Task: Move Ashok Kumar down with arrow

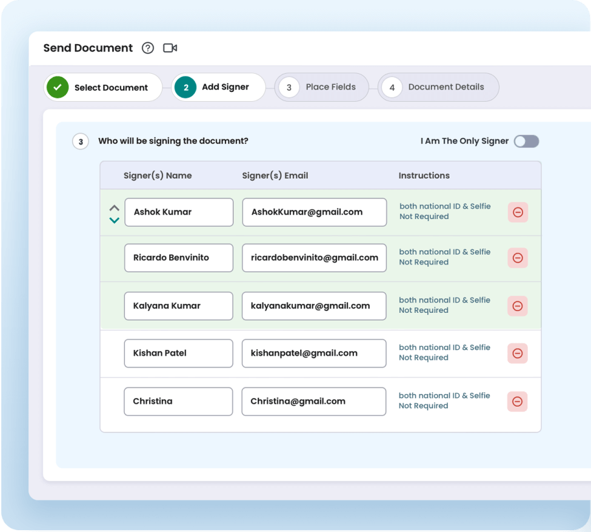Action: pyautogui.click(x=114, y=220)
